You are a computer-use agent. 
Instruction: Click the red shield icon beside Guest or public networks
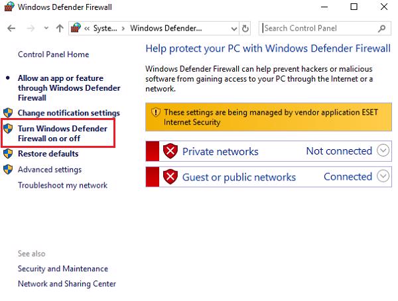pos(171,177)
